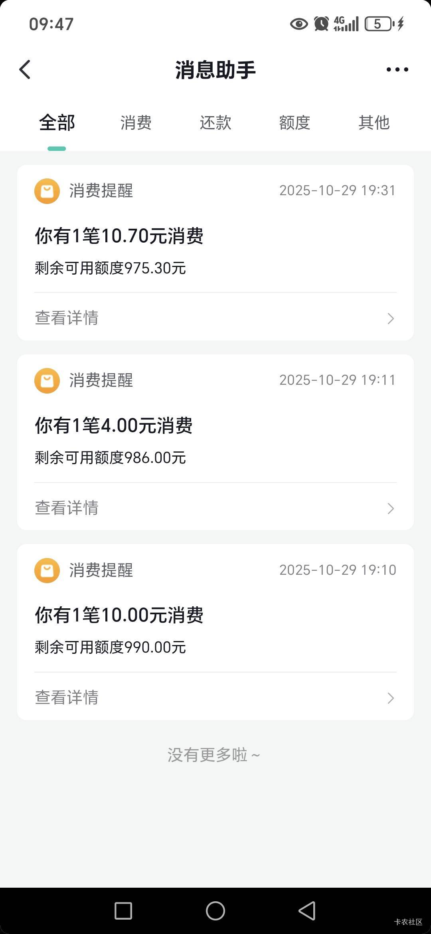Tap the back arrow icon

(x=25, y=70)
